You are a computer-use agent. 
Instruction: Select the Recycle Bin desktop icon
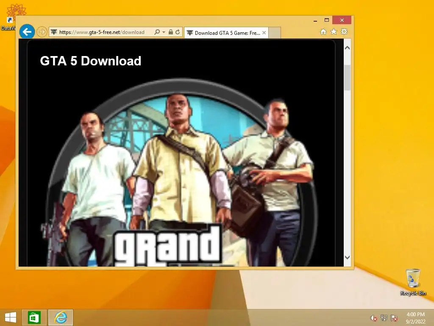(x=413, y=282)
